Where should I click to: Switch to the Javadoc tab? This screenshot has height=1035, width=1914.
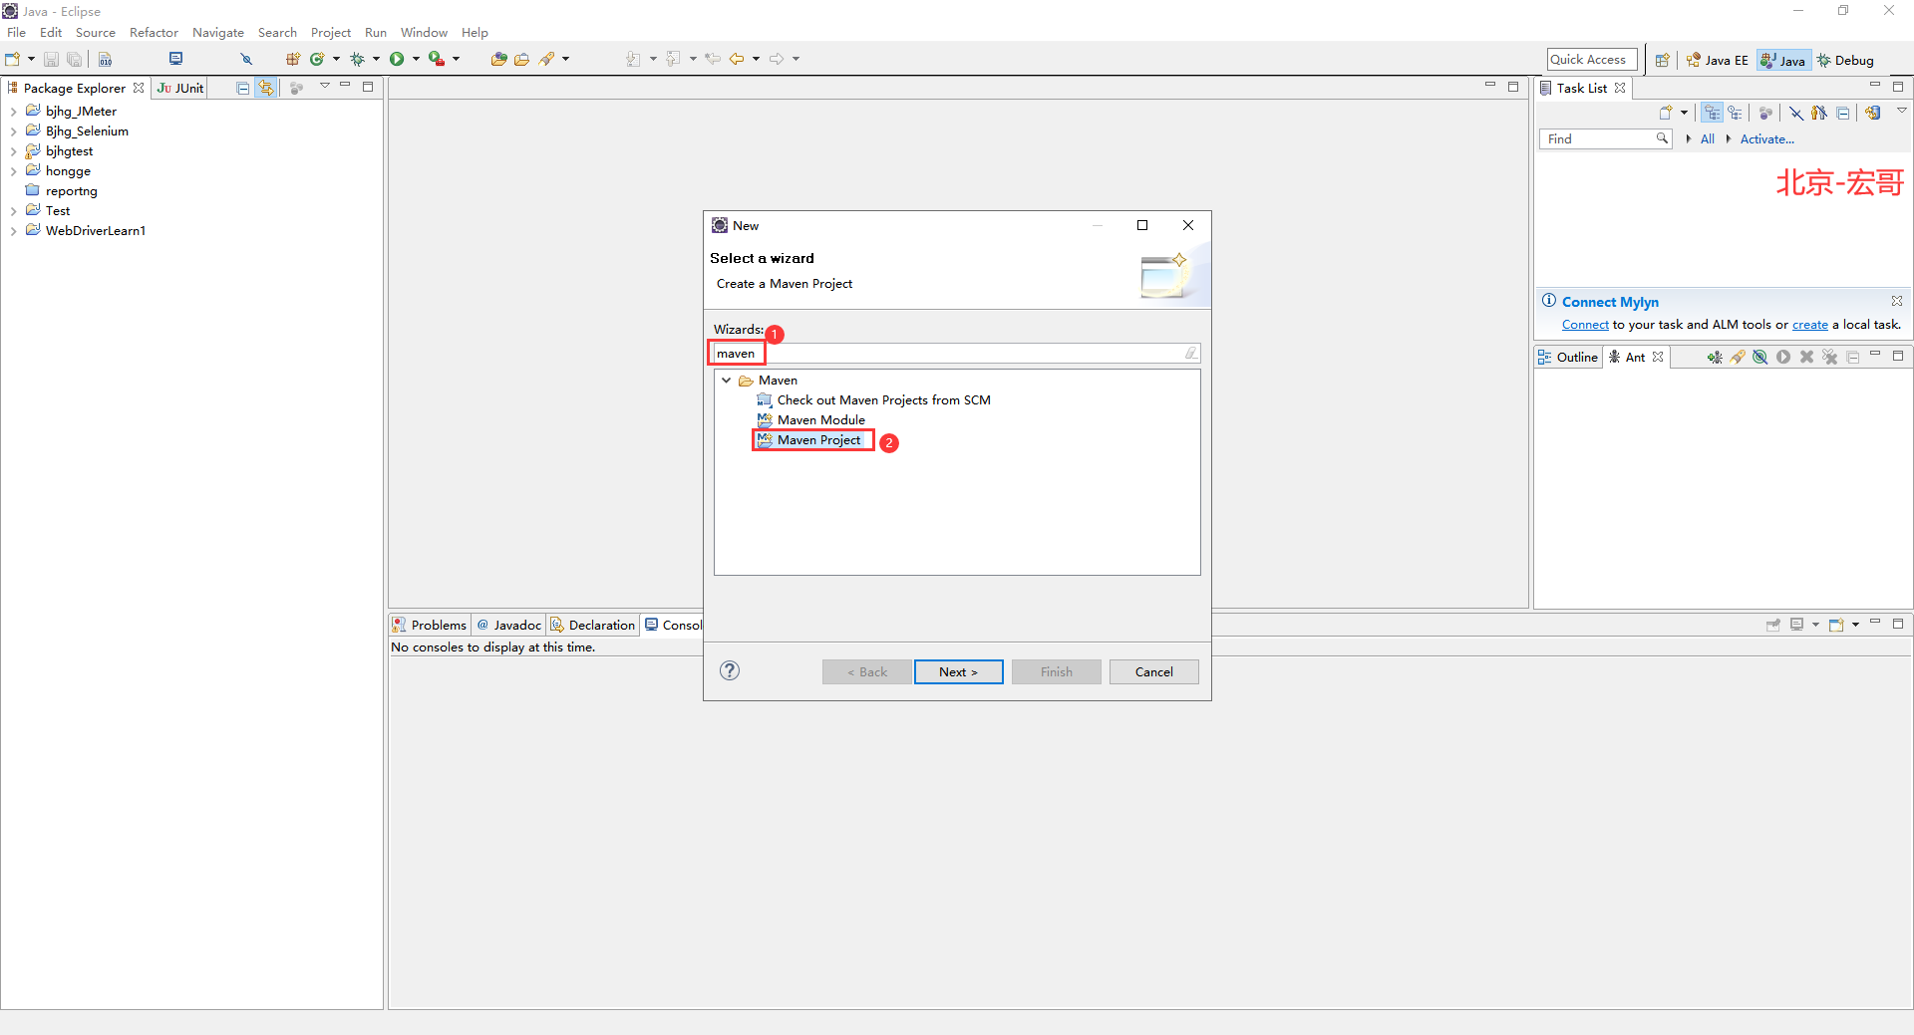[x=508, y=625]
